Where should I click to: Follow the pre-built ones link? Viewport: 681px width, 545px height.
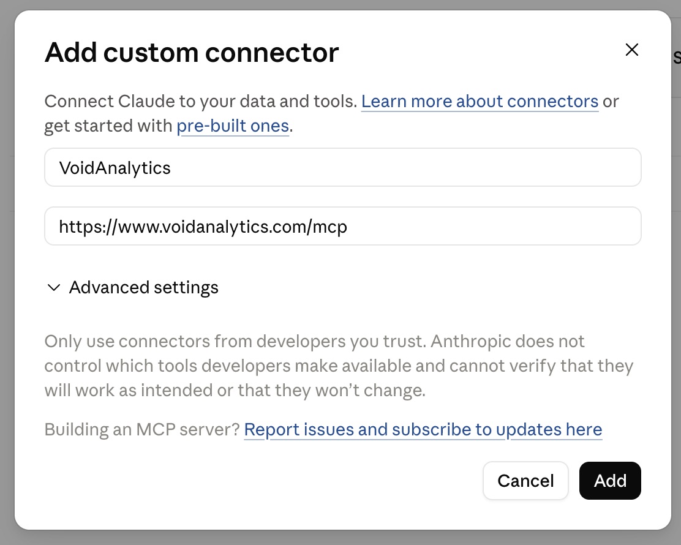(x=233, y=126)
